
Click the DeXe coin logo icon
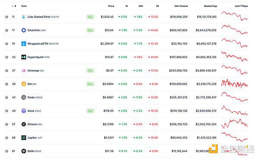click(x=24, y=151)
